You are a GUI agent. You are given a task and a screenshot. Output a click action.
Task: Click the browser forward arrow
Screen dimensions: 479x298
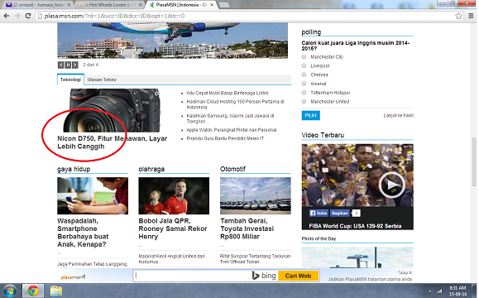17,16
